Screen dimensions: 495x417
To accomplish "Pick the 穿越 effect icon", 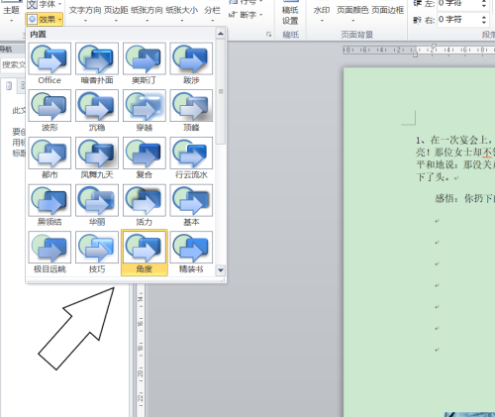I will point(145,111).
